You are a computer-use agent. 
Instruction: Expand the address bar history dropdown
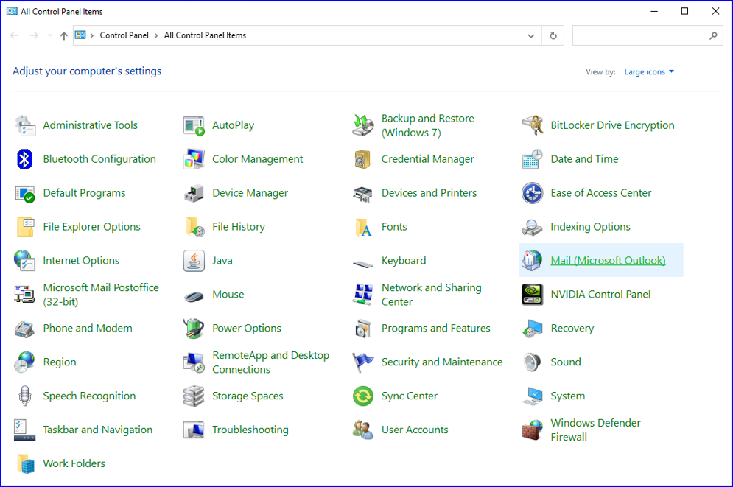[530, 35]
